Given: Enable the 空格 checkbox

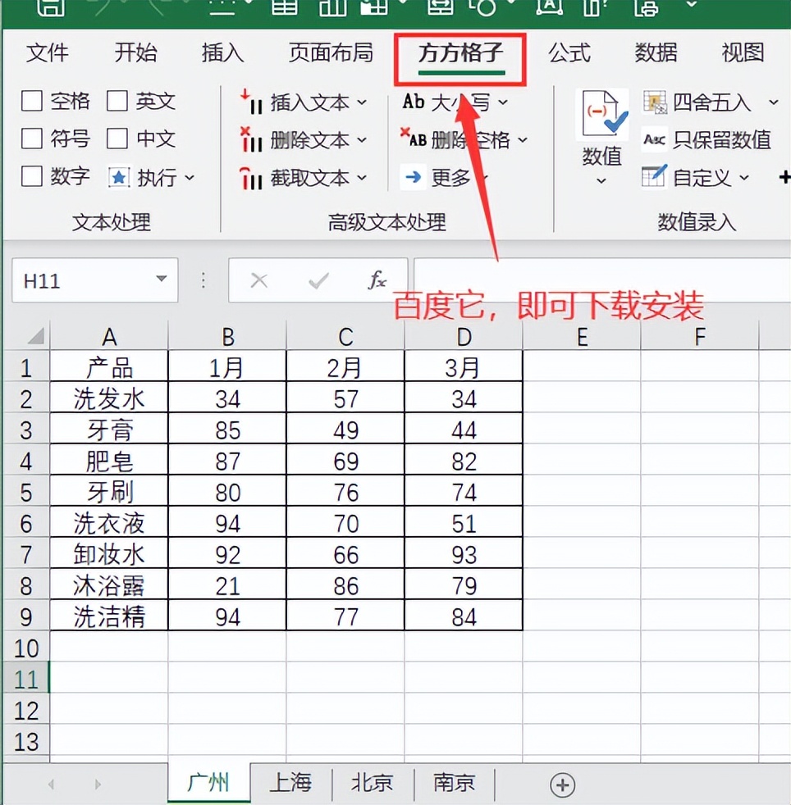Looking at the screenshot, I should coord(32,102).
